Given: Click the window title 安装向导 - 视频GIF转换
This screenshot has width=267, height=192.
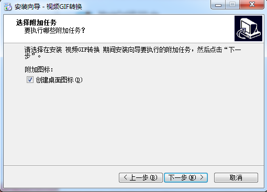Looking at the screenshot, I should [x=48, y=7].
